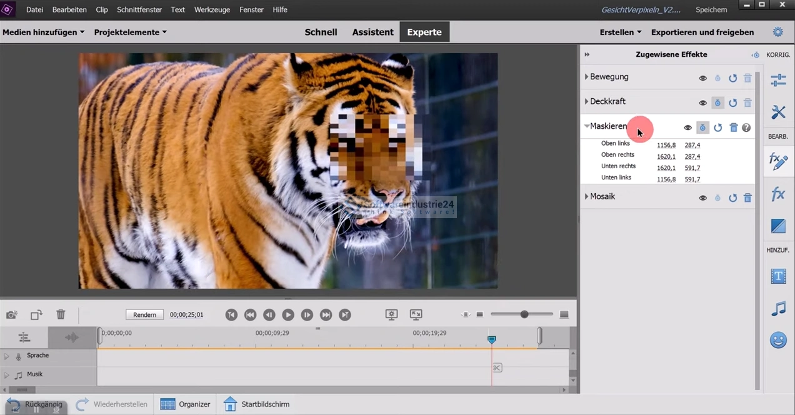Switch to the Assistent tab
Screen dimensions: 795x415
pyautogui.click(x=372, y=32)
